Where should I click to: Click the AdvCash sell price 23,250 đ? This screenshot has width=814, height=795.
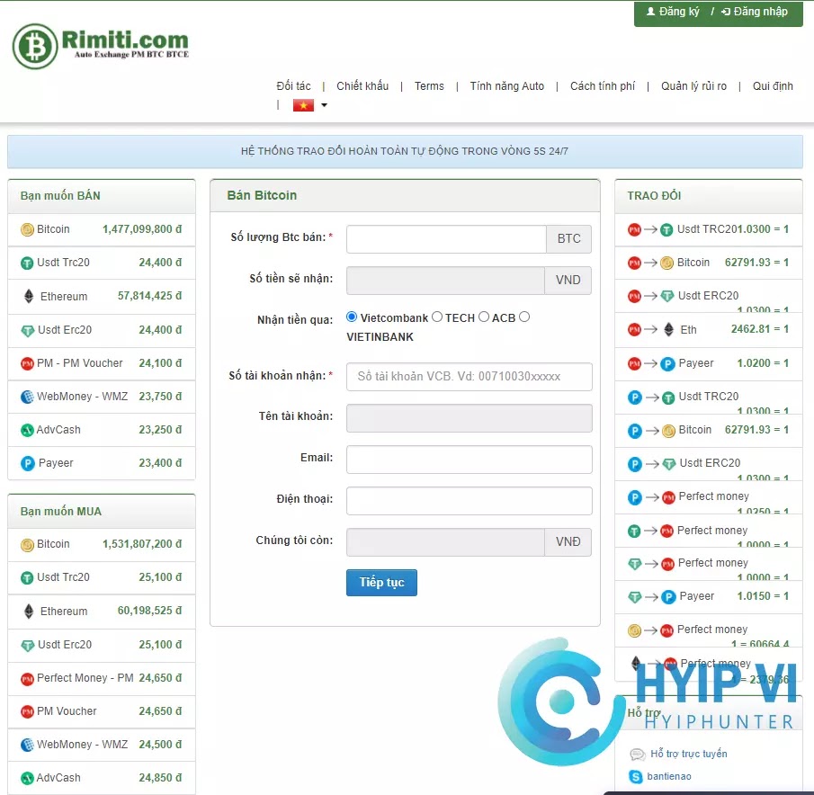click(x=160, y=430)
